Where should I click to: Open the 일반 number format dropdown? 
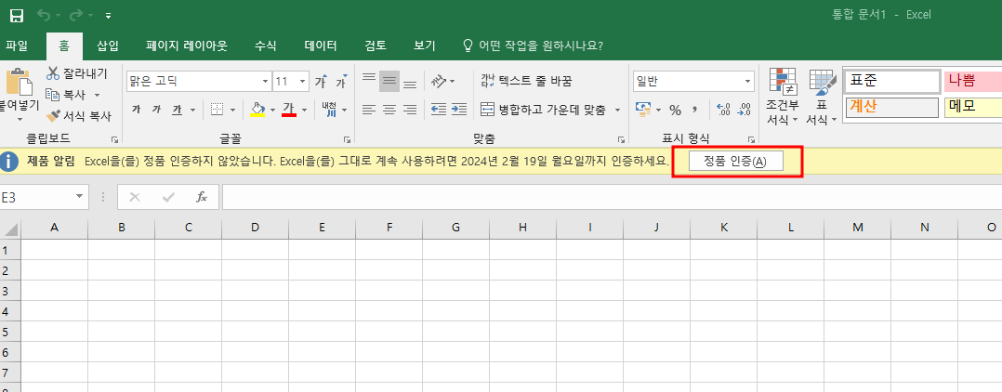[747, 82]
